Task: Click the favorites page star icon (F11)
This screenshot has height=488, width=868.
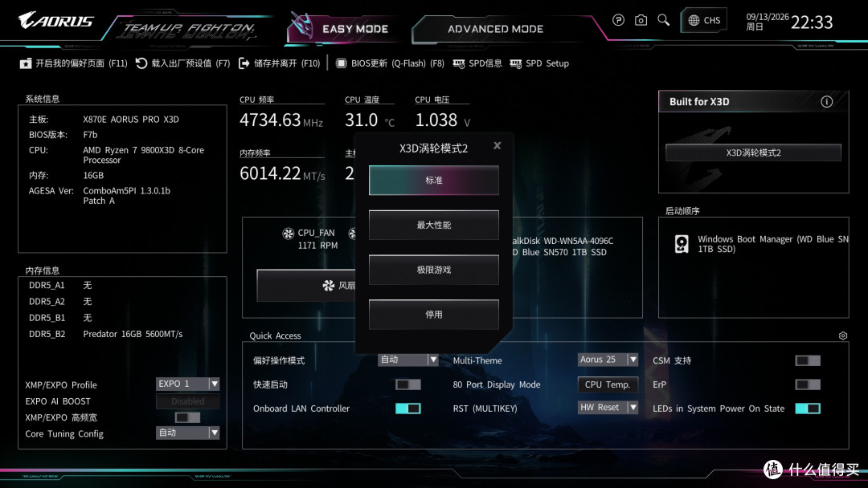Action: [26, 63]
